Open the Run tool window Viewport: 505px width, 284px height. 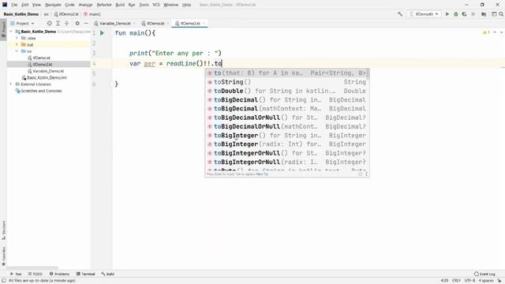click(16, 274)
